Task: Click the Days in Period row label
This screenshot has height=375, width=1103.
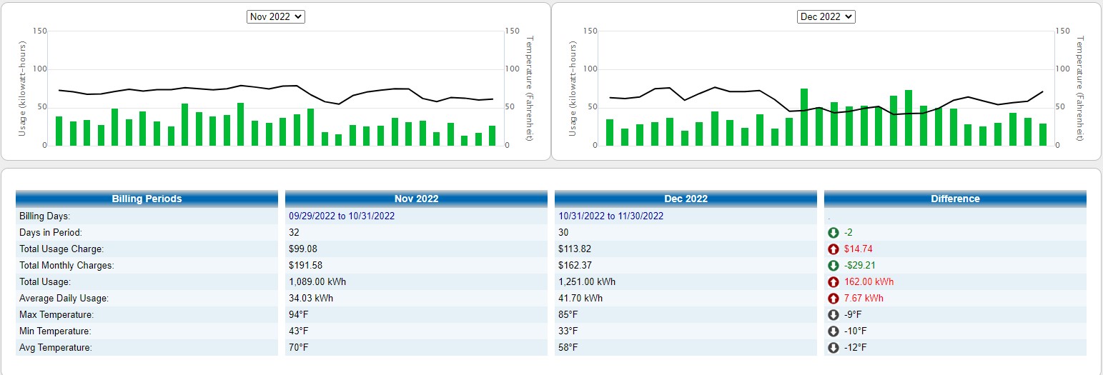Action: [x=51, y=233]
